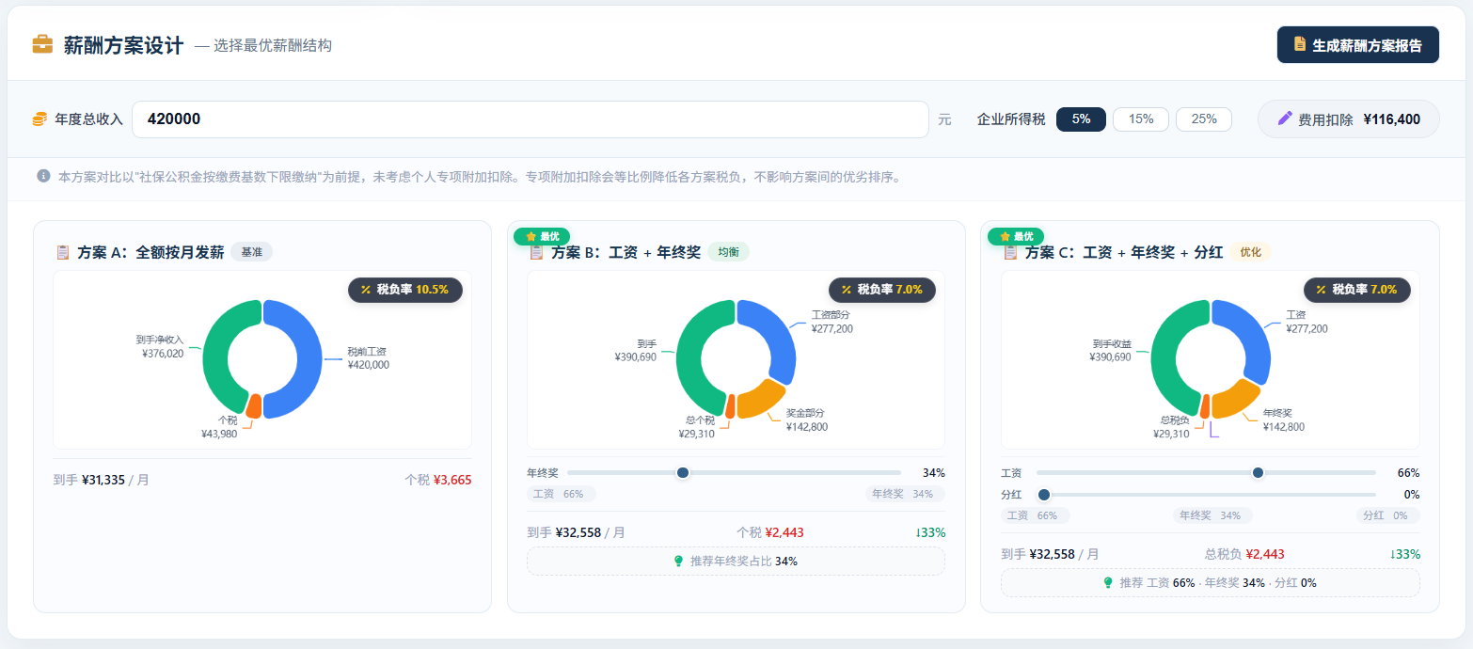Screen dimensions: 1473x649
Task: Click the pencil icon beside 费用扣除
Action: click(x=1285, y=119)
